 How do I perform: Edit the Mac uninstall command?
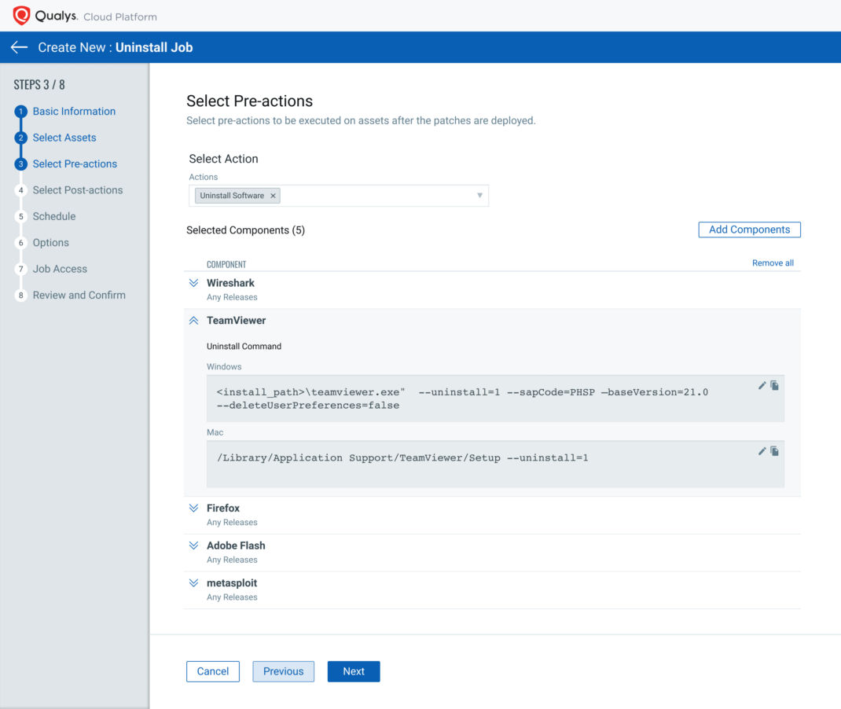coord(762,451)
